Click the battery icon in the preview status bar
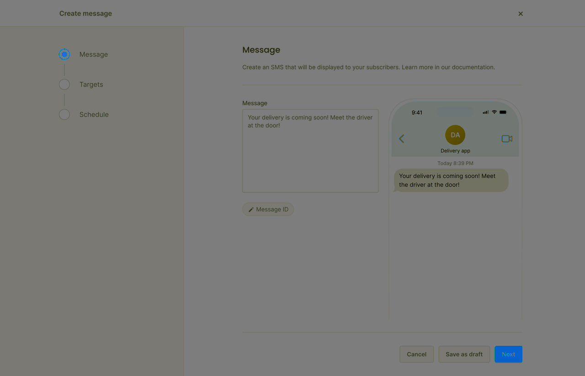 pos(503,111)
